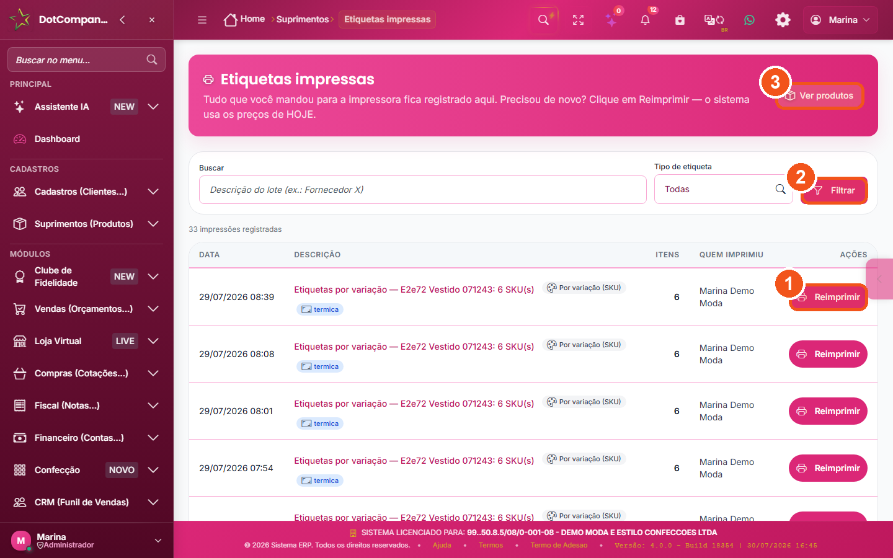The image size is (893, 558).
Task: Reimprimir the 29/07/2026 08:39 batch
Action: click(828, 297)
